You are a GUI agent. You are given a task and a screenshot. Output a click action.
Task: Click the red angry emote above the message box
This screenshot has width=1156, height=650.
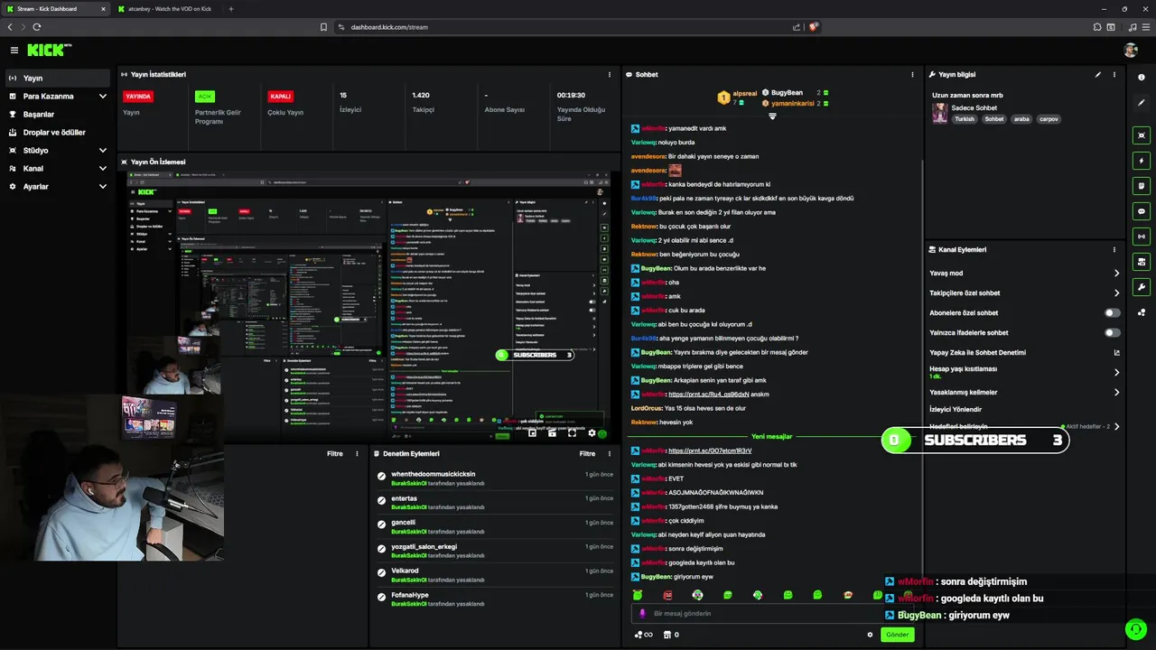coord(667,595)
